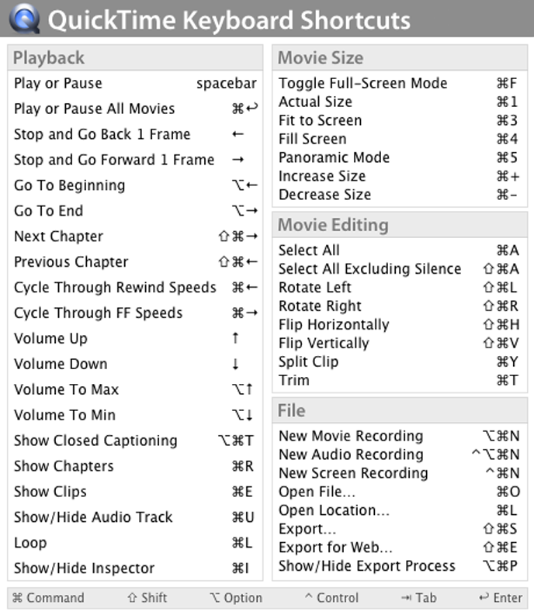The image size is (534, 615).
Task: Click the Tab symbol in the legend
Action: pyautogui.click(x=406, y=598)
